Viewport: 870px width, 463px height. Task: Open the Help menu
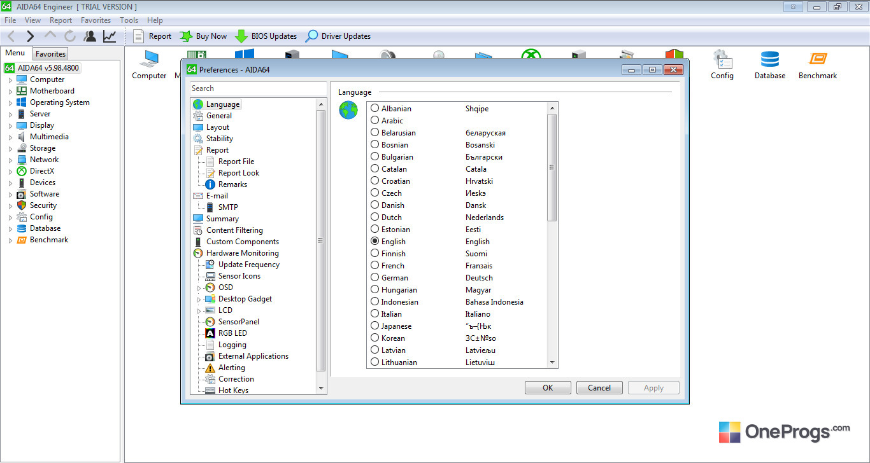(x=155, y=20)
